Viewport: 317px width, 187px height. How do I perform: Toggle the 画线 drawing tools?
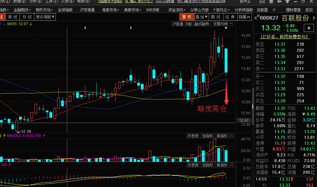[216, 17]
